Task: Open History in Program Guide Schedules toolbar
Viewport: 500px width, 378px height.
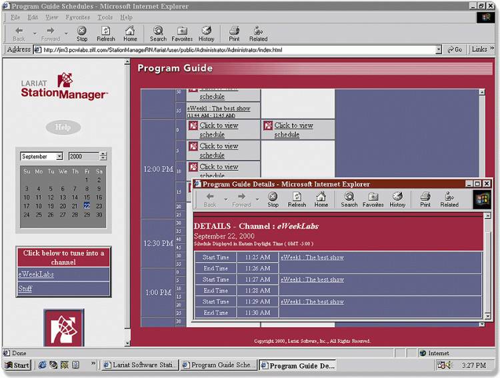Action: click(206, 34)
